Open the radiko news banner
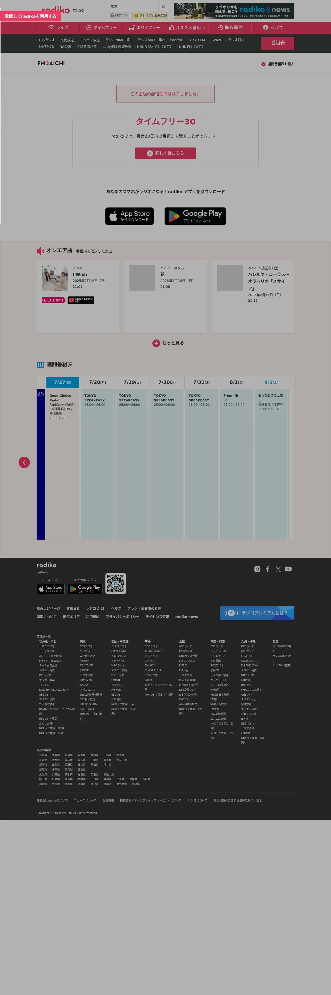This screenshot has height=995, width=331. point(234,11)
